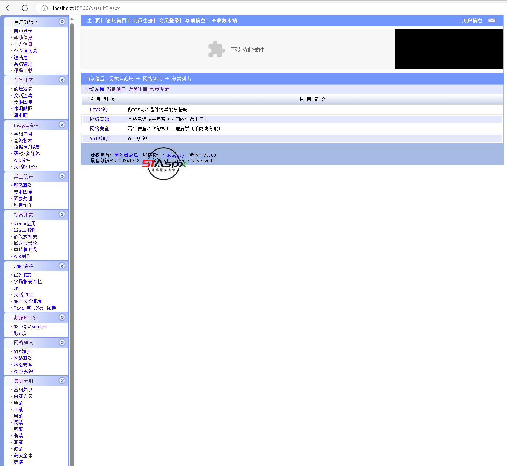Toggle the 综合开发 section chevron

click(62, 214)
